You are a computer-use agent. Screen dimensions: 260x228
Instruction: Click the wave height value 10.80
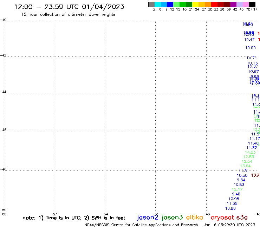tap(230, 208)
